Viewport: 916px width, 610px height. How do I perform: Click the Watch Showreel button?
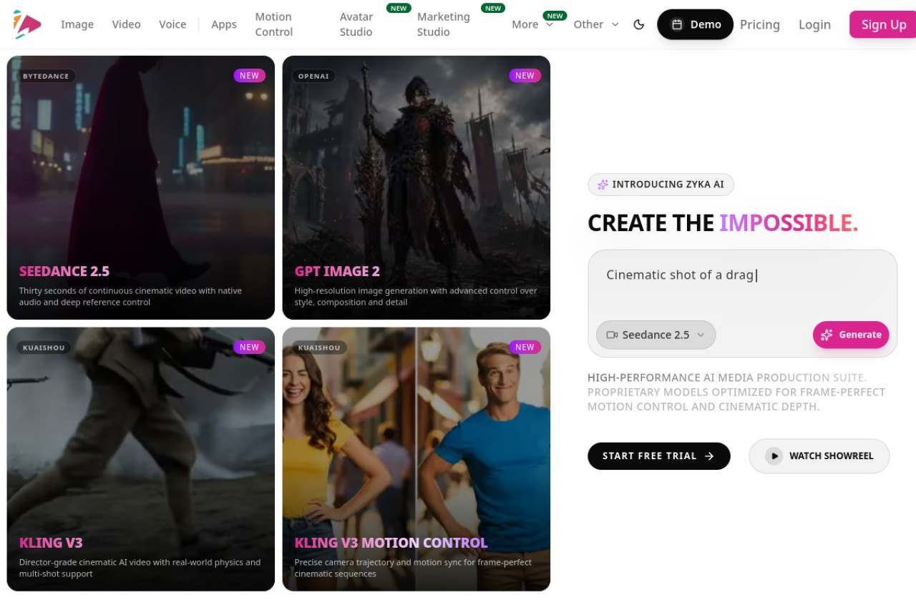click(x=819, y=456)
